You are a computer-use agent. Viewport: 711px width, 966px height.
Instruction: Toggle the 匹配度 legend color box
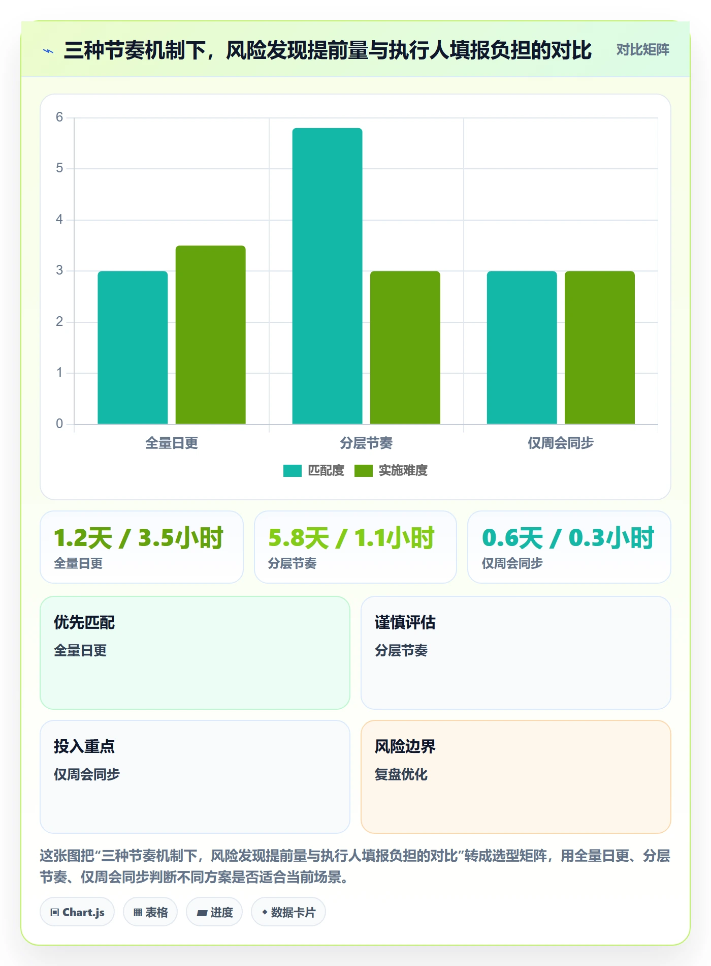coord(293,471)
